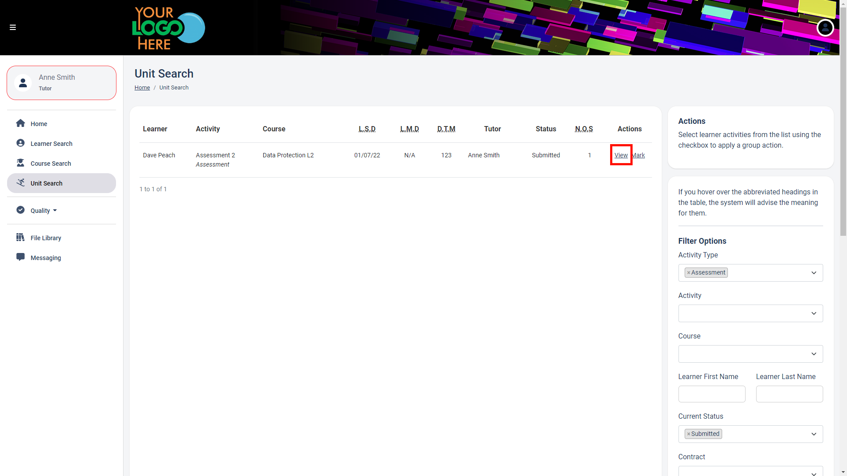Click the Course Search graduate icon
This screenshot has height=476, width=847.
point(20,163)
